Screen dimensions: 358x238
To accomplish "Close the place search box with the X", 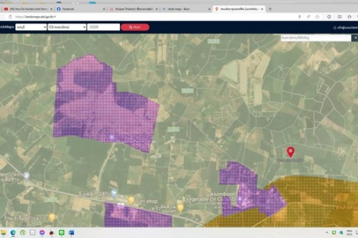I will coord(355,37).
